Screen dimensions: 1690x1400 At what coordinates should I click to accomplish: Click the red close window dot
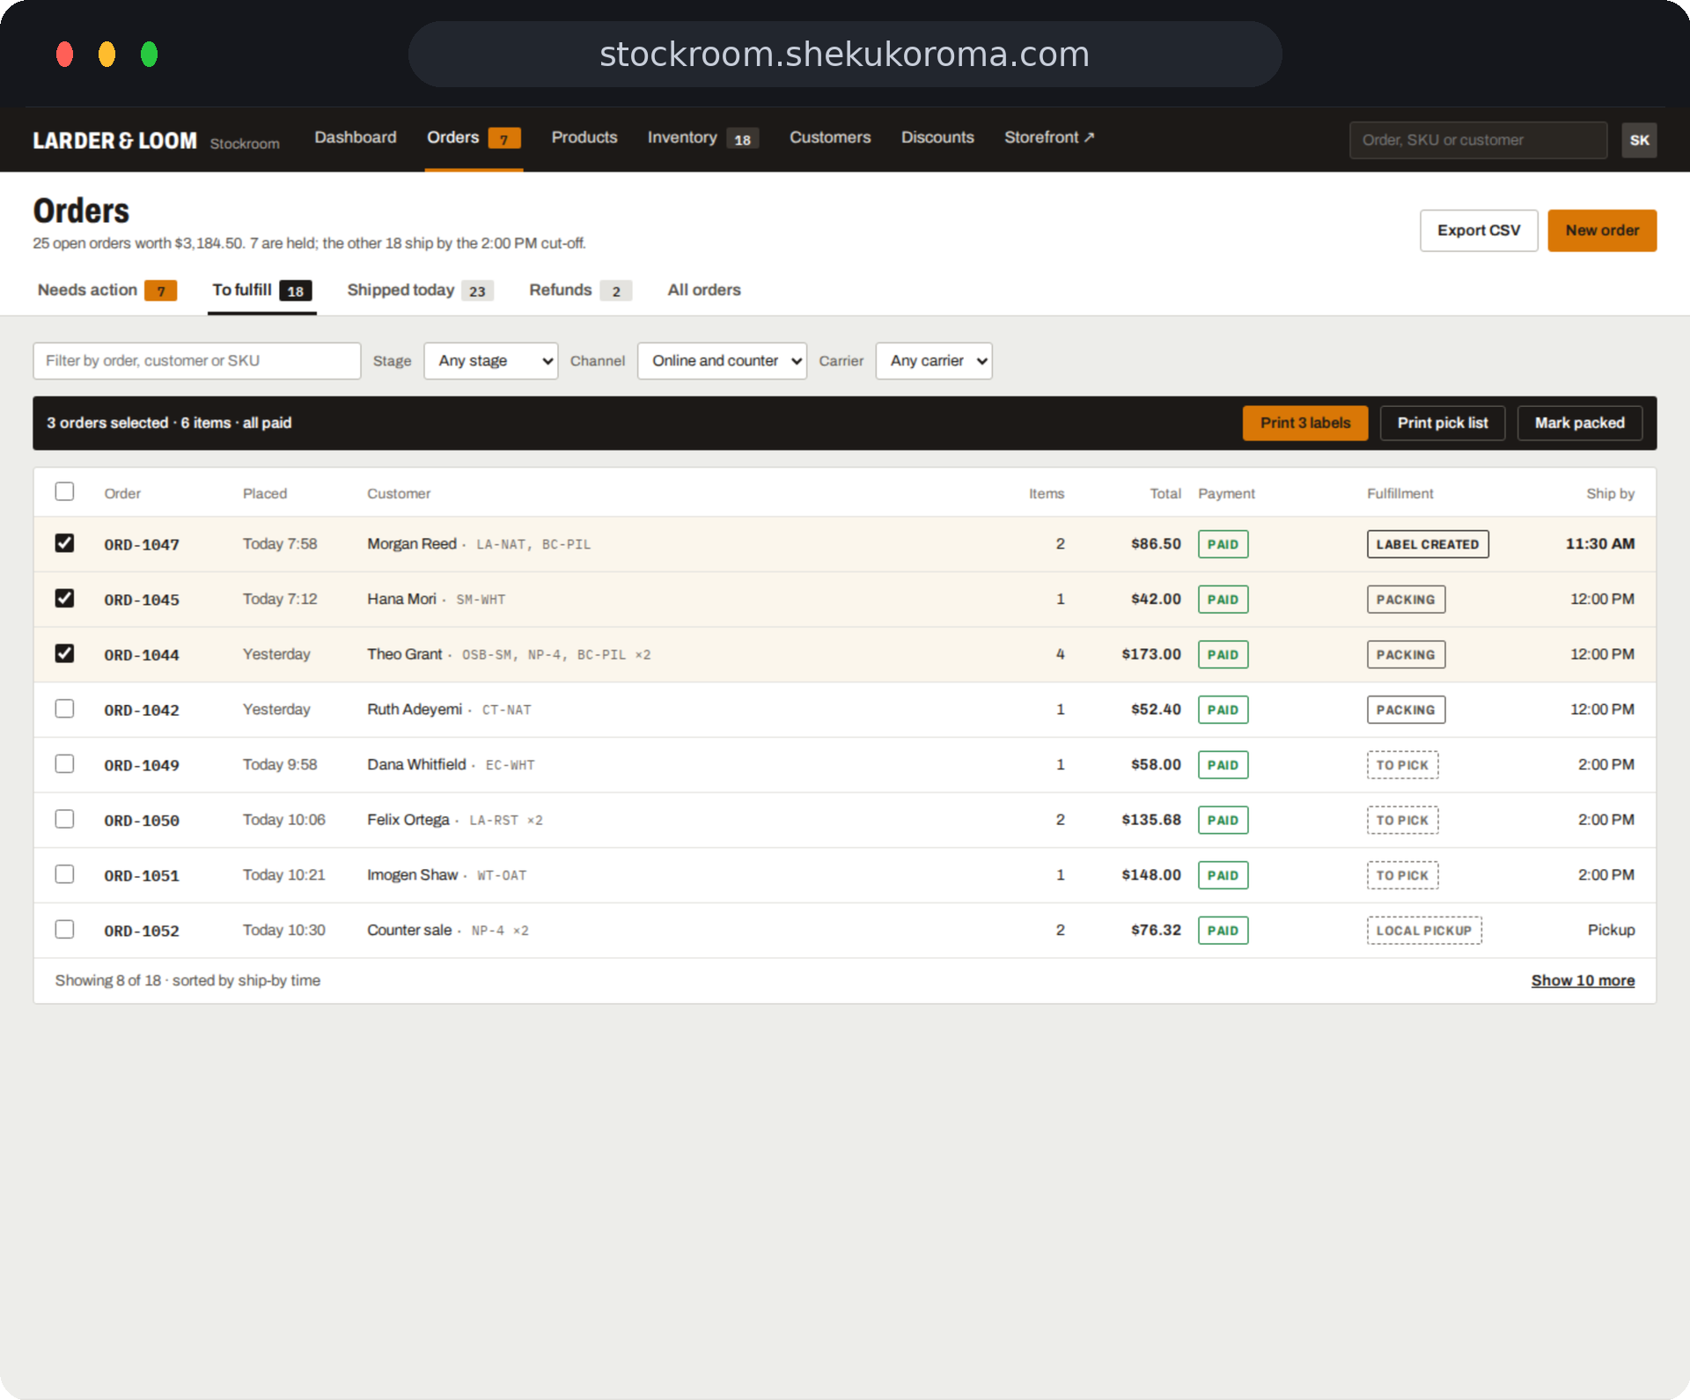[64, 55]
